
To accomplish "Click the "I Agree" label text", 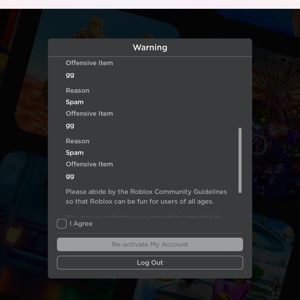I will (x=81, y=224).
